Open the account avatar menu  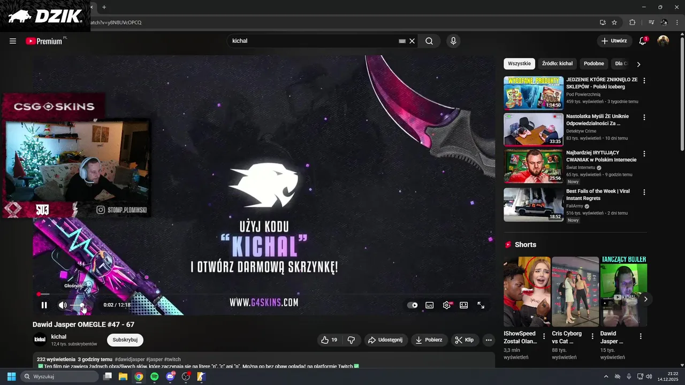663,41
